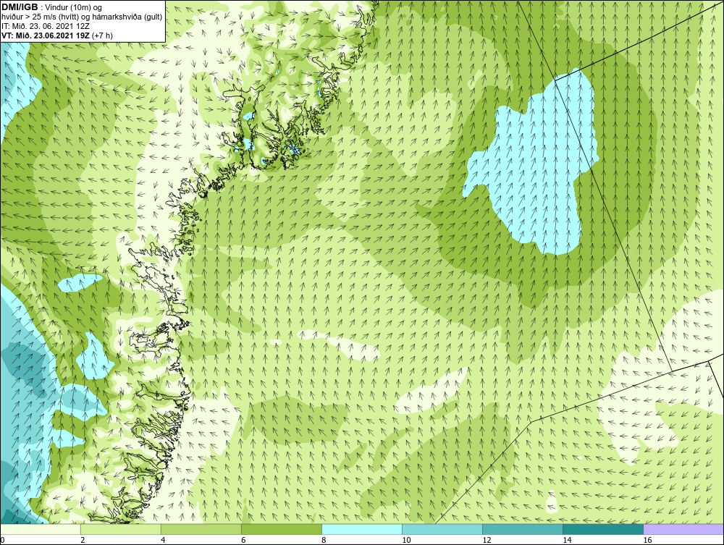Click the legend tick label '8'

[x=324, y=540]
